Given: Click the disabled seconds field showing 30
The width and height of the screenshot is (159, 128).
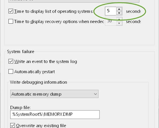Looking at the screenshot, I should click(x=111, y=21).
